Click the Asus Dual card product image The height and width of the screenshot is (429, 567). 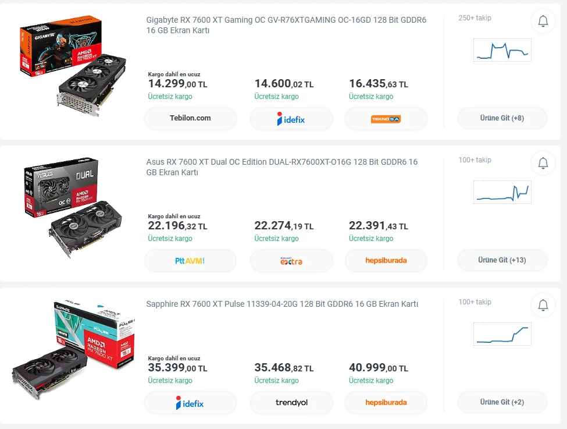coord(73,207)
